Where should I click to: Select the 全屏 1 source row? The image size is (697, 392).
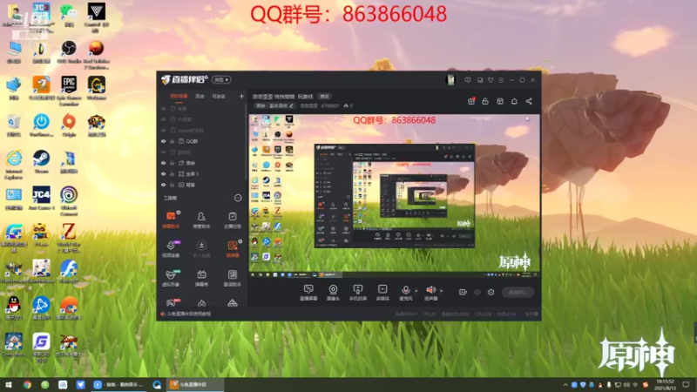[x=202, y=173]
